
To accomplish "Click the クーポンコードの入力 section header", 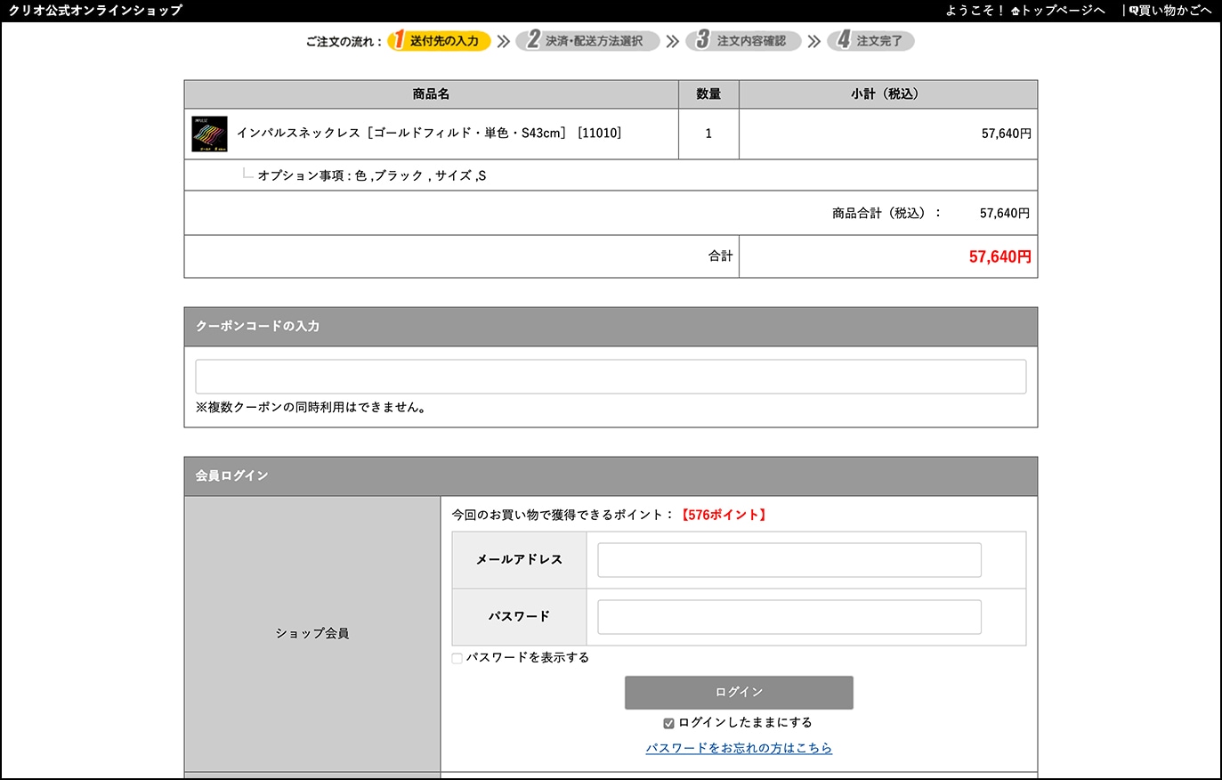I will [x=611, y=327].
